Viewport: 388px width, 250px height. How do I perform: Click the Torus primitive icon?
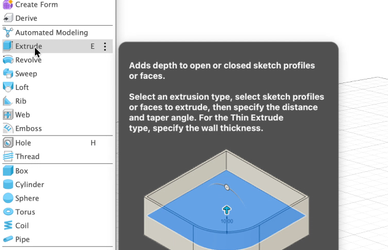(8, 212)
